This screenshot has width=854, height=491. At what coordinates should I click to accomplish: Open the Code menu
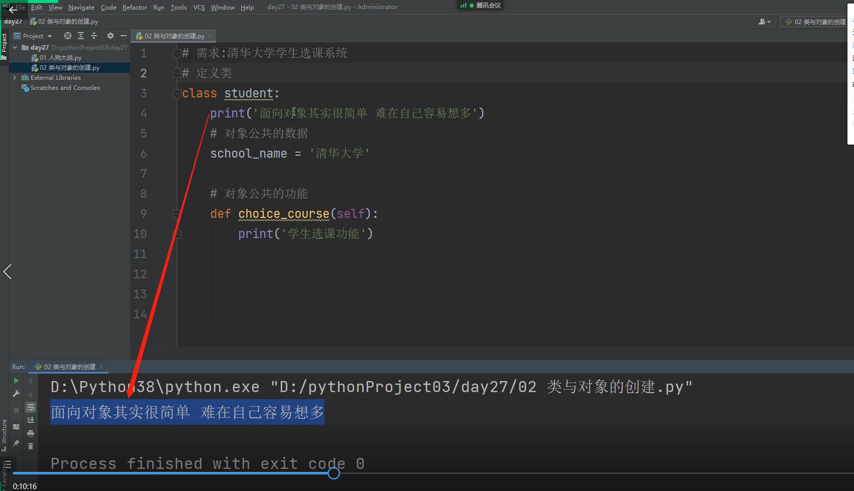pos(109,7)
